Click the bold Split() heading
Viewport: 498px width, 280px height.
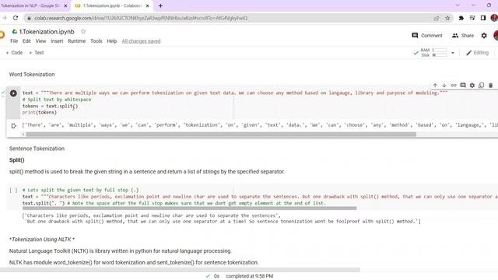pyautogui.click(x=17, y=160)
